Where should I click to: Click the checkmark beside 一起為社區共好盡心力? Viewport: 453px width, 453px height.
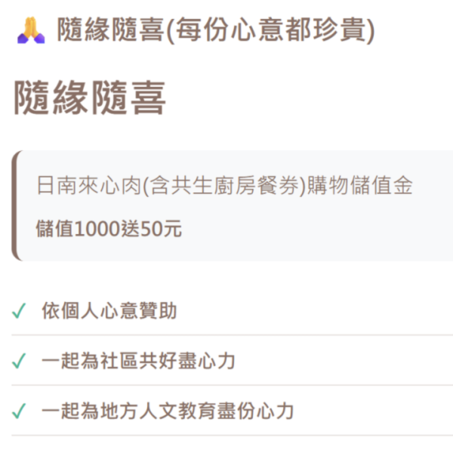[19, 361]
